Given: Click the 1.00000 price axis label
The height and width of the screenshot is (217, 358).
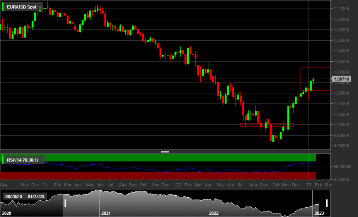Looking at the screenshot, I should (341, 125).
